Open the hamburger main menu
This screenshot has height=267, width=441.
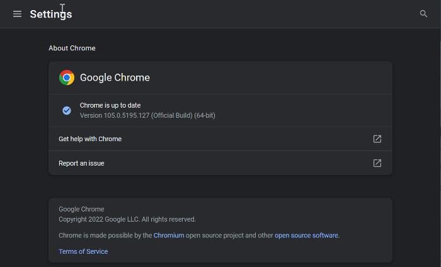click(17, 14)
